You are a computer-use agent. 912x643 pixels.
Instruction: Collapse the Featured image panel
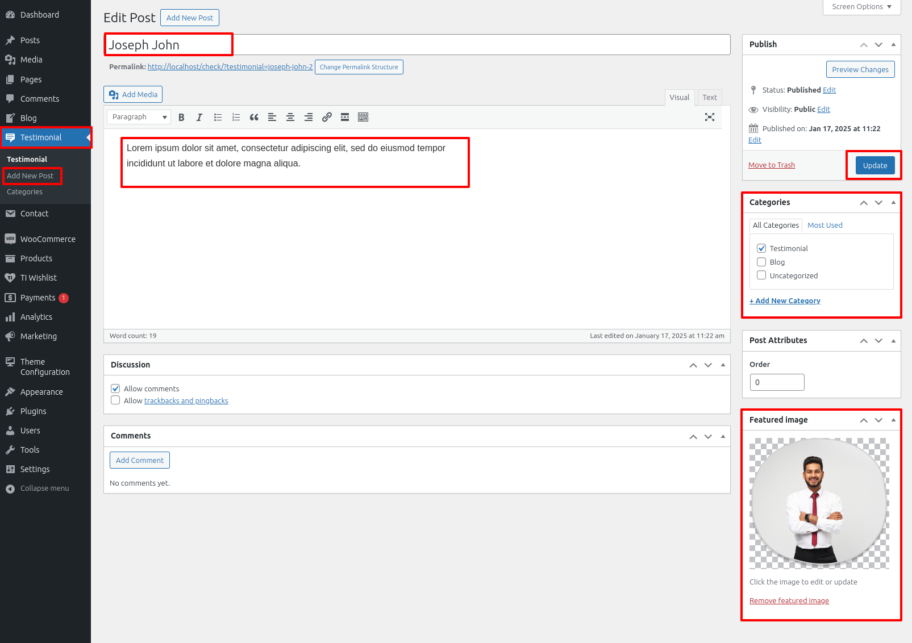[893, 420]
